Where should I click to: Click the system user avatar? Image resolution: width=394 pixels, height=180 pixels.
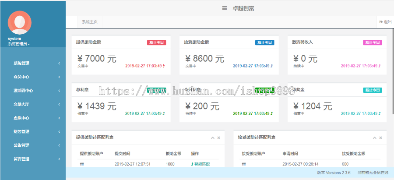(20, 23)
